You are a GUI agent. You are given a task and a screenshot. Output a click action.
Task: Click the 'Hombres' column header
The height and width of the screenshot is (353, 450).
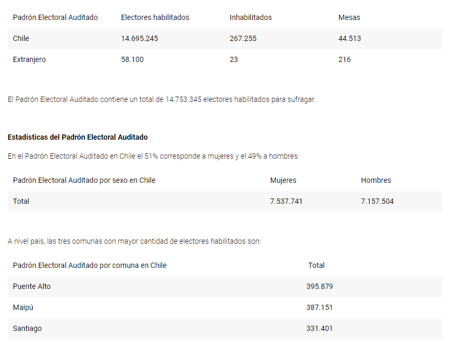pyautogui.click(x=376, y=180)
